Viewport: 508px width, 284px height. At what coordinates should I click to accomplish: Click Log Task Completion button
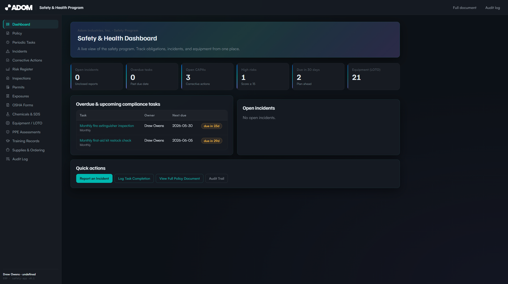(x=134, y=178)
